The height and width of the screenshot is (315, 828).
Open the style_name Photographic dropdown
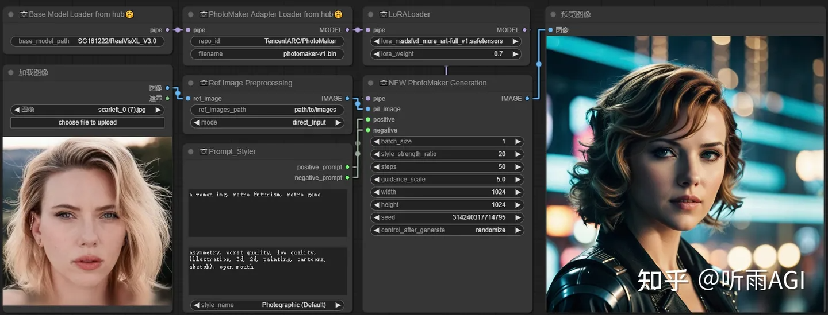(x=267, y=305)
